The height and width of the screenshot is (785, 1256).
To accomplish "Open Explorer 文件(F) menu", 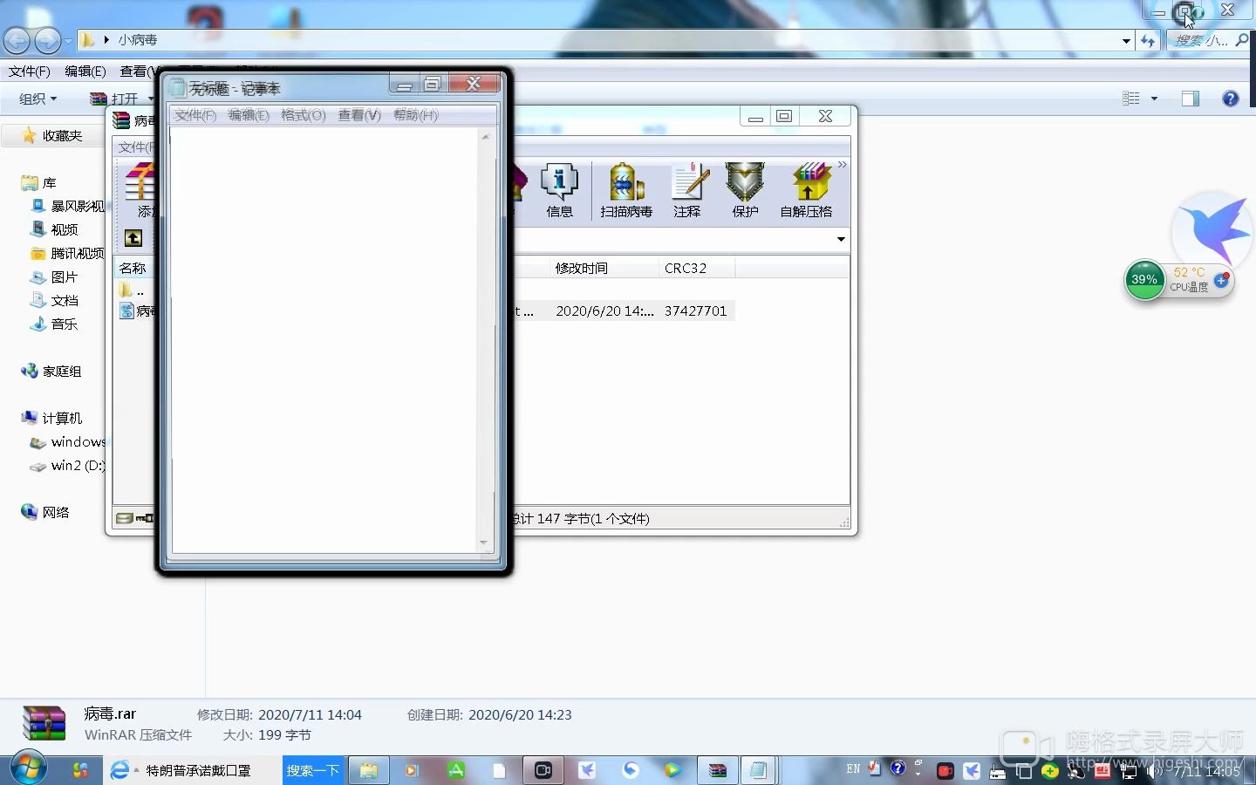I will (x=30, y=72).
